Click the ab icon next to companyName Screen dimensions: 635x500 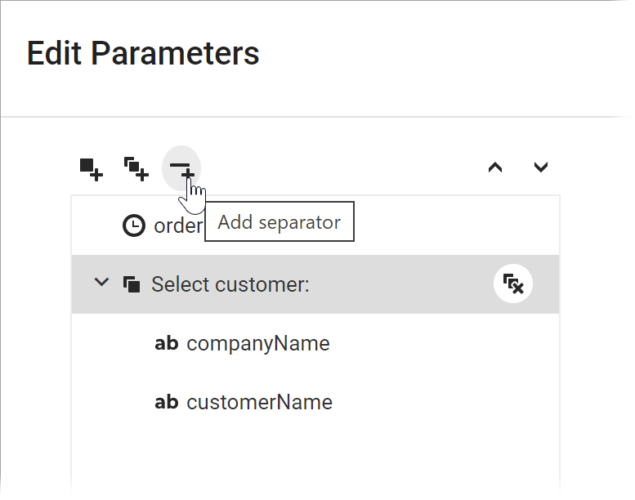tap(166, 343)
